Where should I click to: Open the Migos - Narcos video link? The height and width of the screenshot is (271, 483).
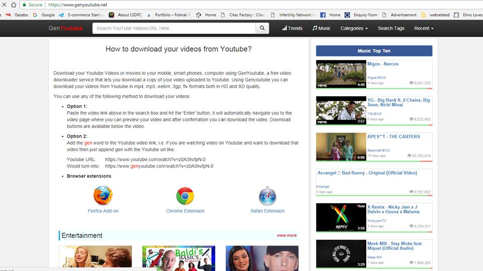pos(382,64)
